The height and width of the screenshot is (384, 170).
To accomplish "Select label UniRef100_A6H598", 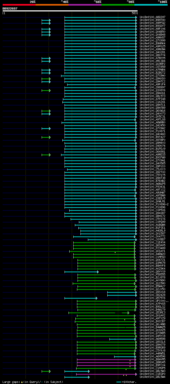I will tap(152, 339).
